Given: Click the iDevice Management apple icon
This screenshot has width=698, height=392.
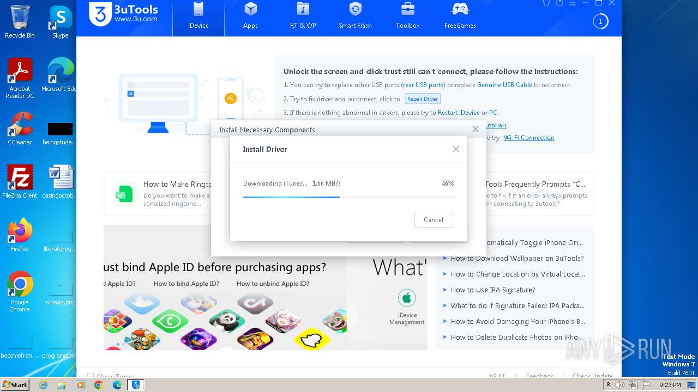Looking at the screenshot, I should coord(407,298).
